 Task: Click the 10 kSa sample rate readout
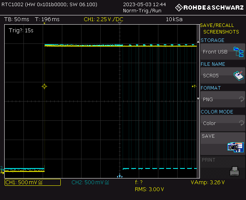174,19
